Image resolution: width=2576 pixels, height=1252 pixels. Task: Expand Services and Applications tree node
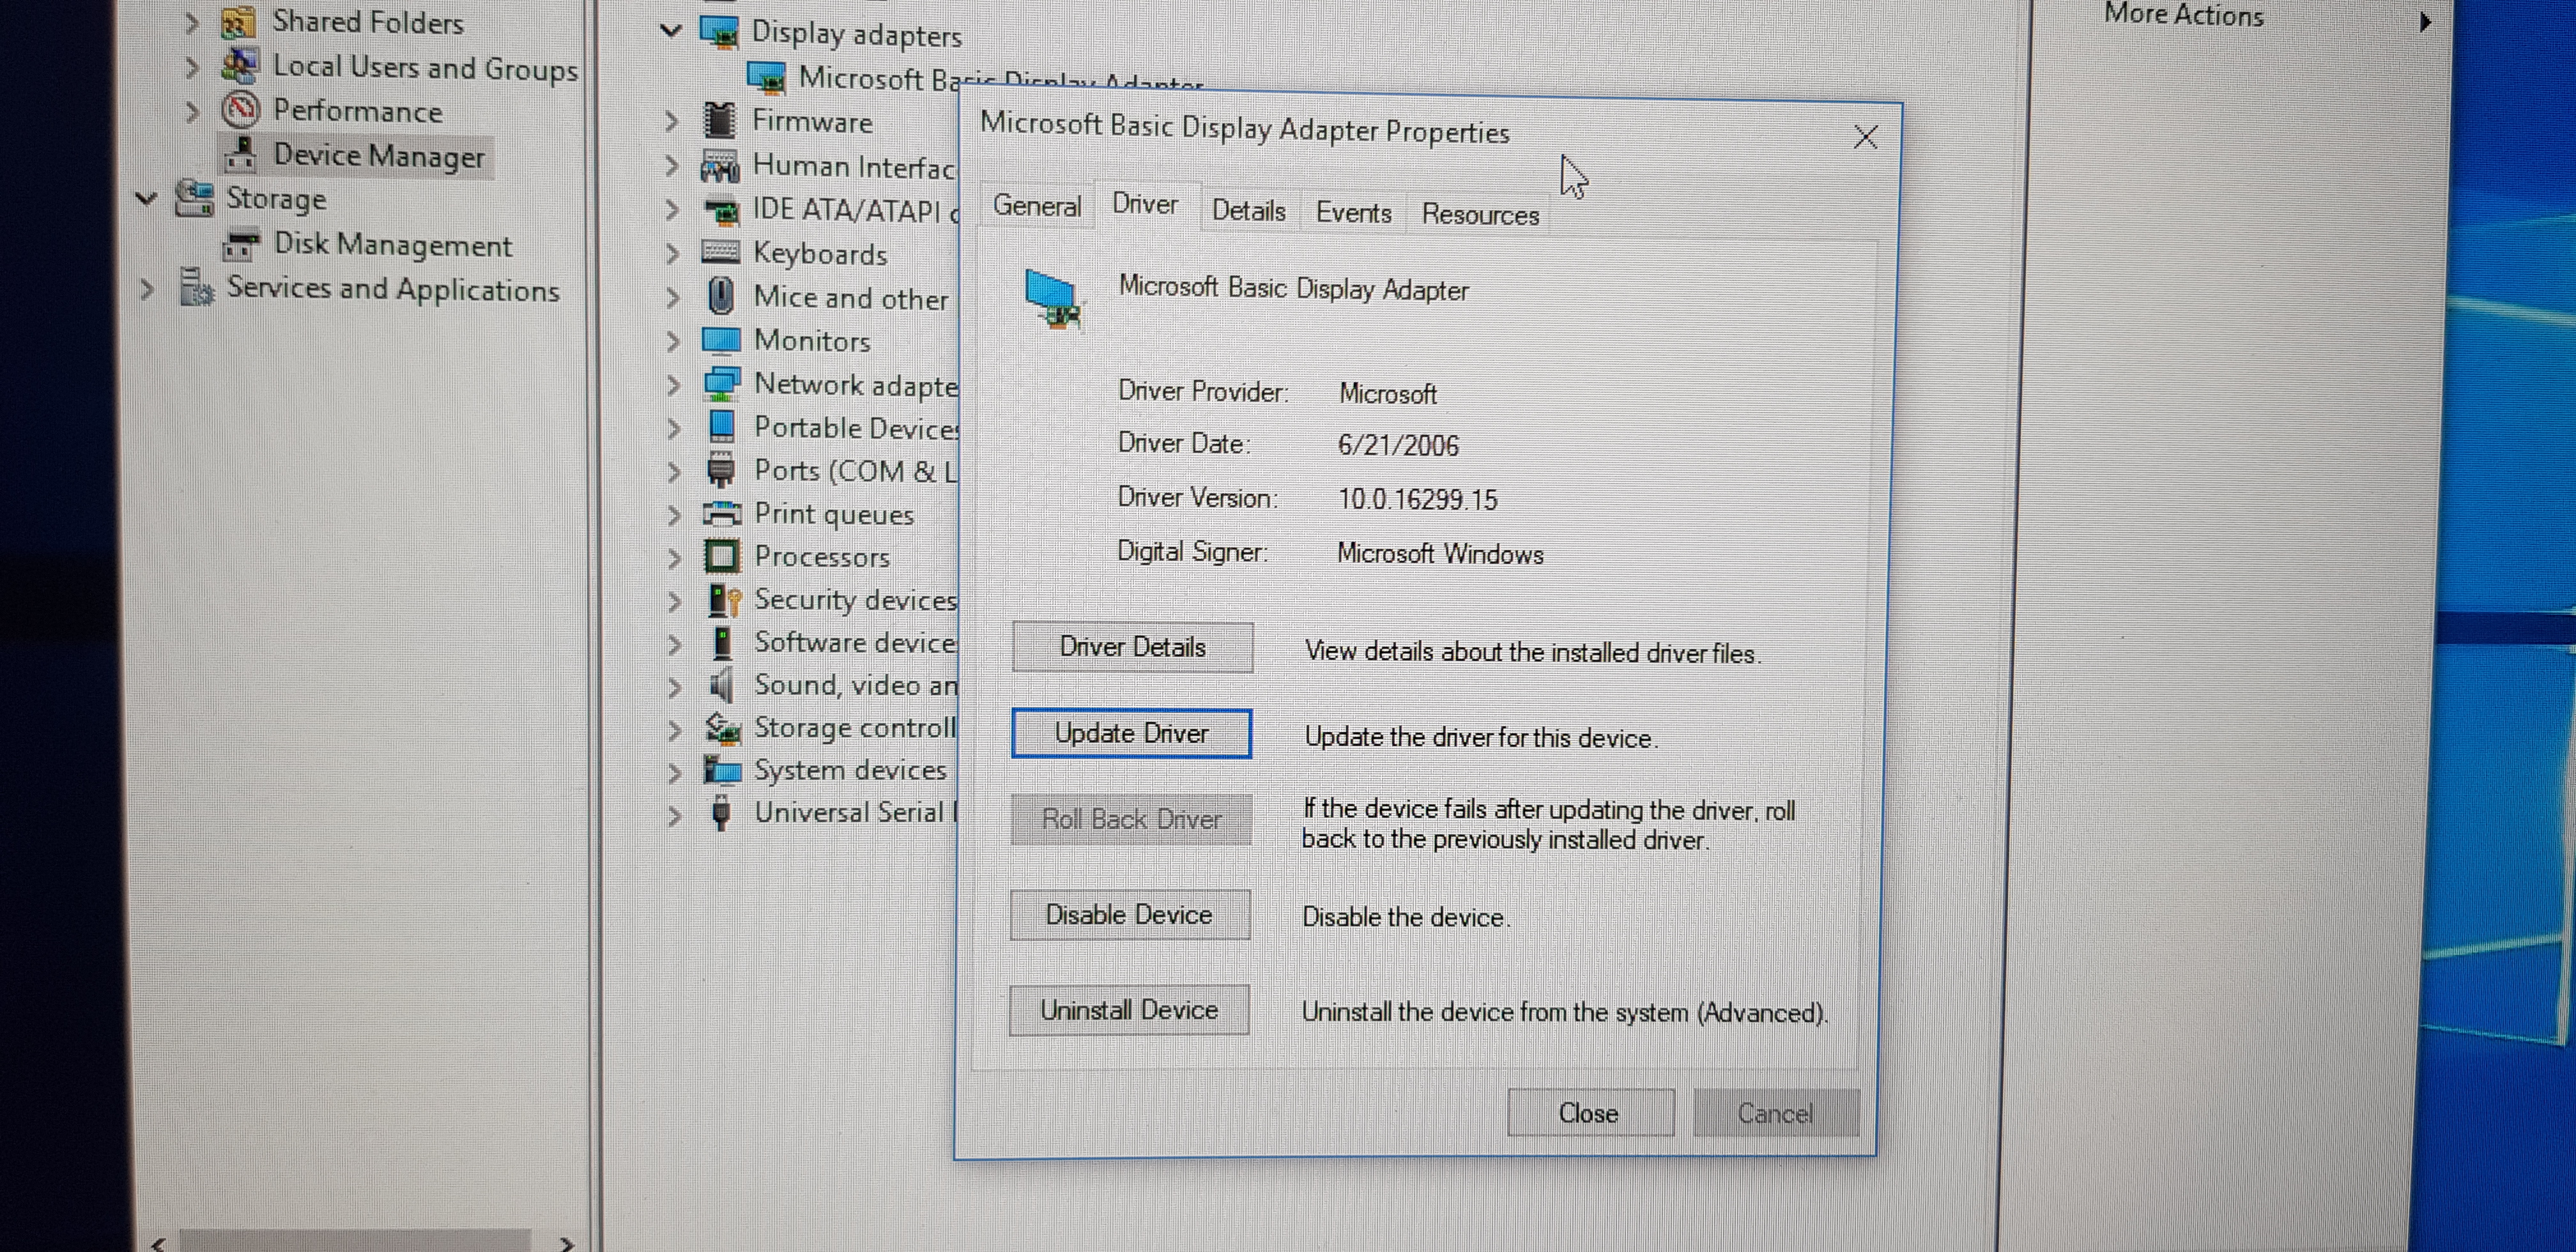[148, 290]
